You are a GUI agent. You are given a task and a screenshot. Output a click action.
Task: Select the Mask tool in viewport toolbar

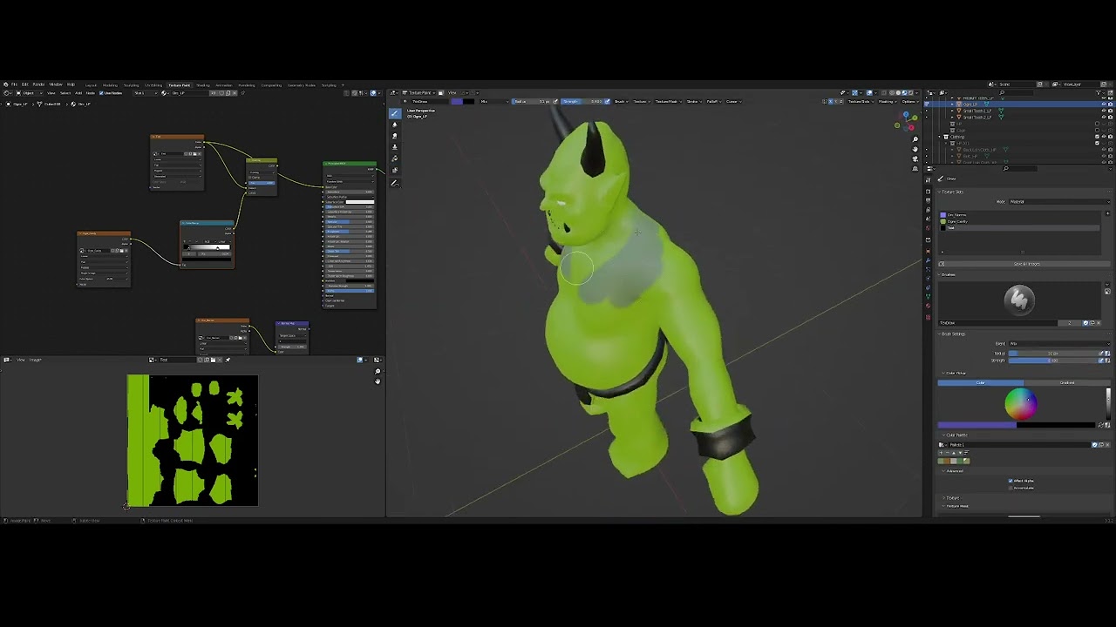point(394,170)
